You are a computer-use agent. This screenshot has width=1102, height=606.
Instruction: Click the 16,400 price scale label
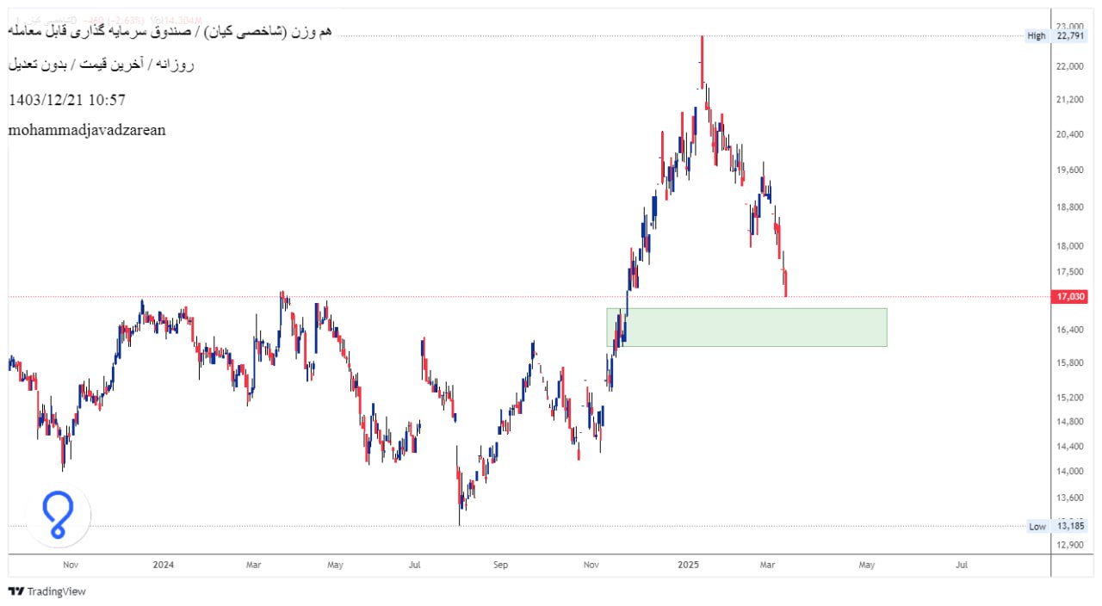[x=1071, y=330]
